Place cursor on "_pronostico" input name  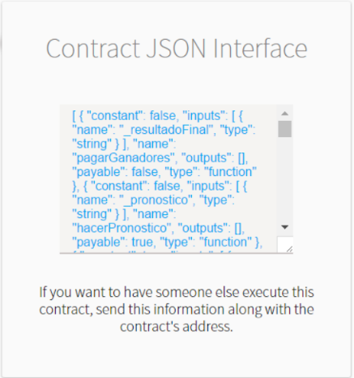pos(156,200)
